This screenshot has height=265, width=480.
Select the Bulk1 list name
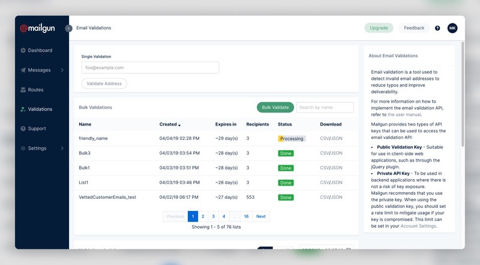tap(84, 168)
